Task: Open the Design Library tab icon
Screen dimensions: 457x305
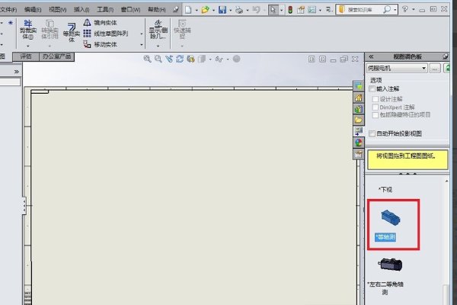Action: click(359, 109)
